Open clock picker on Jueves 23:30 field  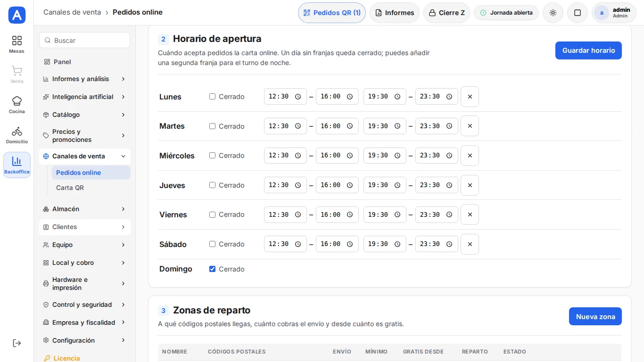click(449, 185)
